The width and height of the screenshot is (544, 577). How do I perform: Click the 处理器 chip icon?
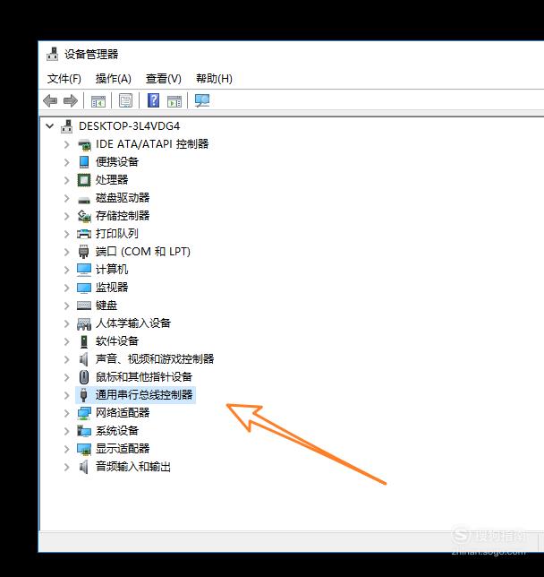point(84,180)
